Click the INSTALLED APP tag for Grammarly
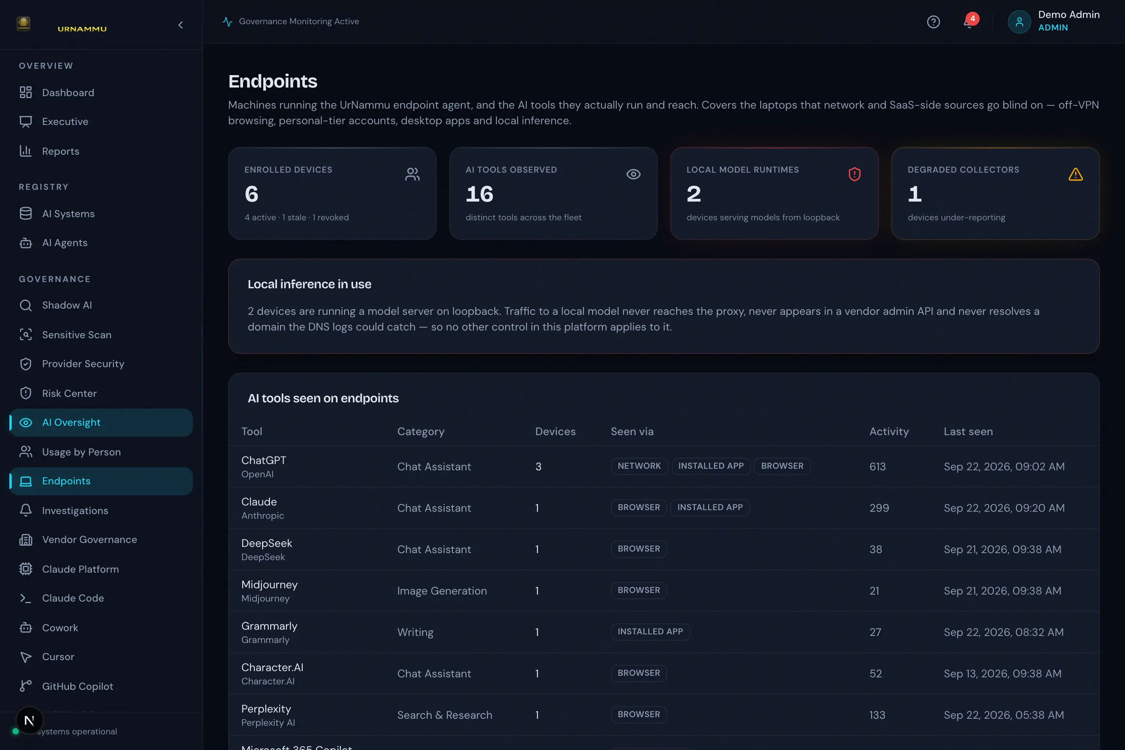 click(650, 631)
